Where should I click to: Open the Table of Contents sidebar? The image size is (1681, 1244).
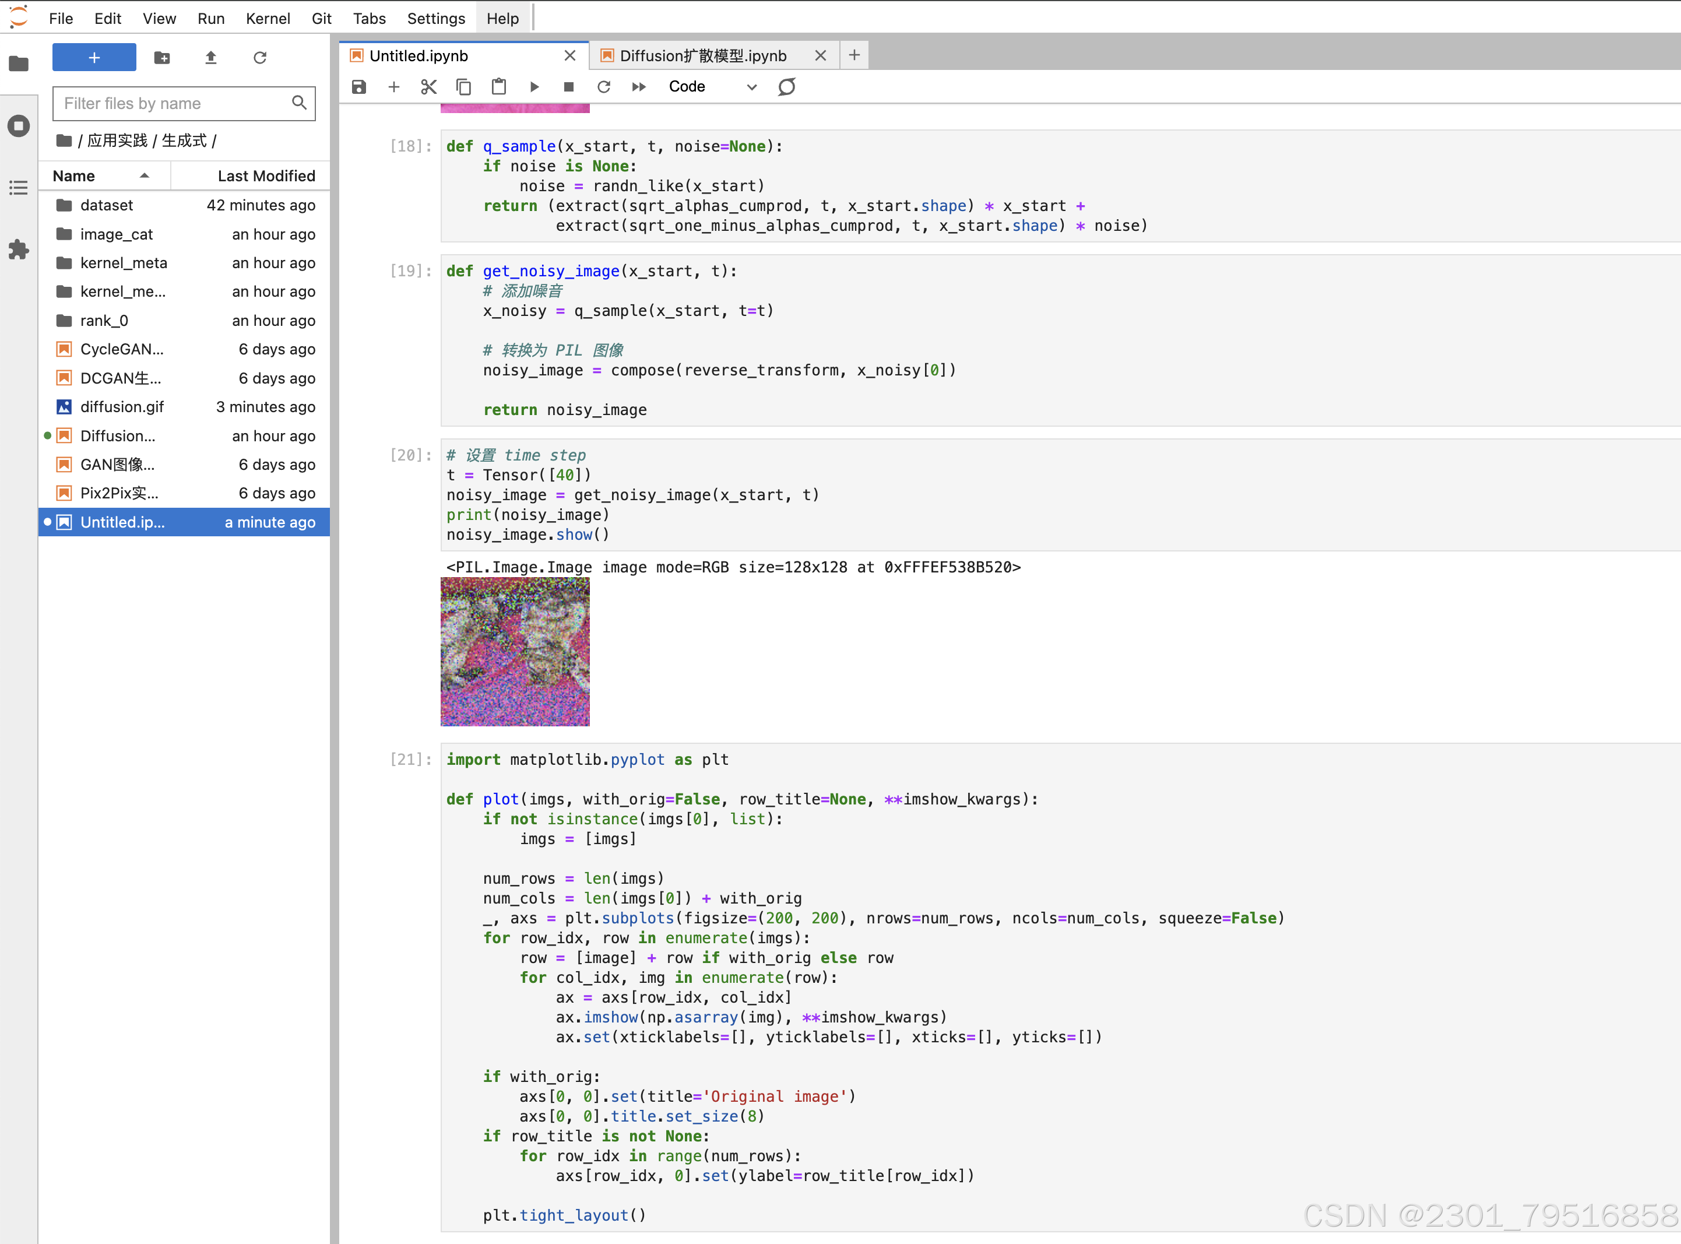point(19,188)
